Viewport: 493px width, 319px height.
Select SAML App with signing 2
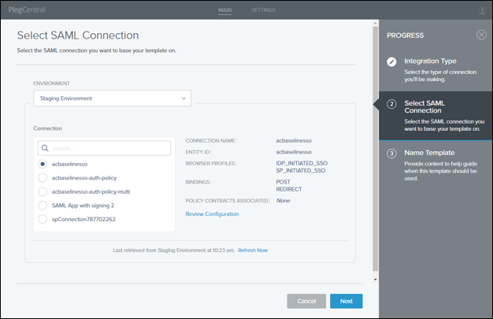[x=43, y=205]
